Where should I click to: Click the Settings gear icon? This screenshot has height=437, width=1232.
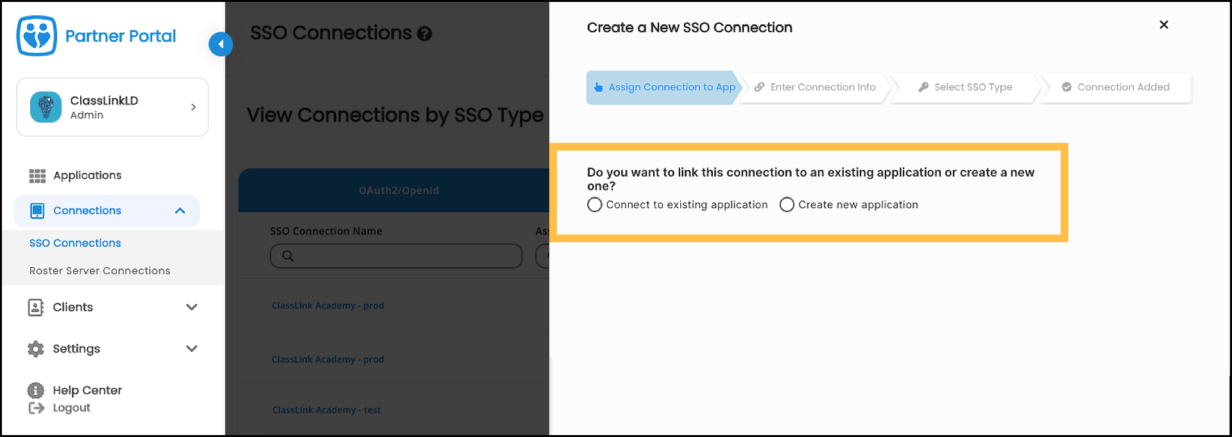pyautogui.click(x=35, y=349)
